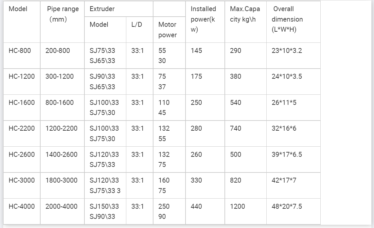
Task: Click the HC-1200 model cell
Action: point(22,76)
